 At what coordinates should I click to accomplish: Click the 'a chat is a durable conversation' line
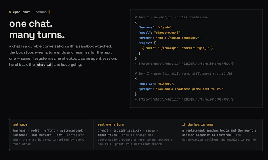coord(60,46)
